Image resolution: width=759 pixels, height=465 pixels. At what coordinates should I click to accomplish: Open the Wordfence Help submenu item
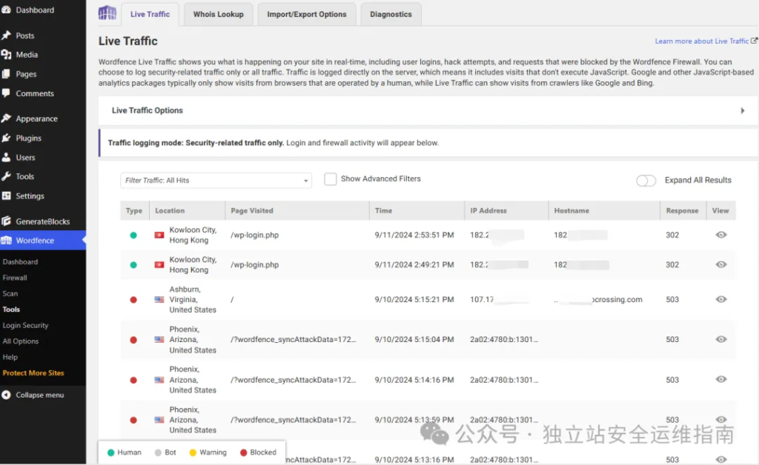pos(10,357)
